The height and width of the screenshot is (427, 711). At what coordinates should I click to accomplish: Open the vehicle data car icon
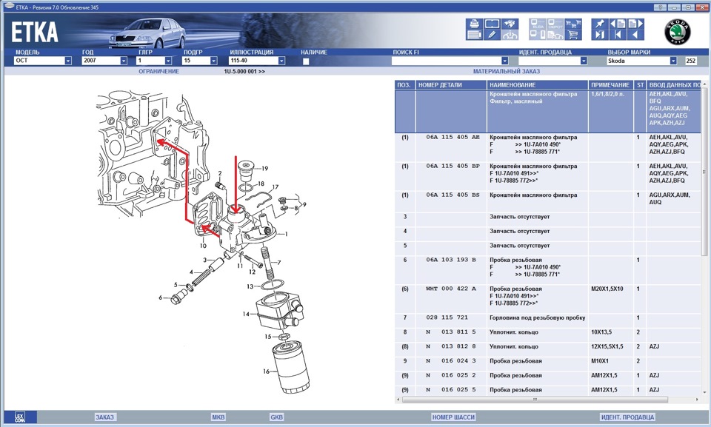510,35
